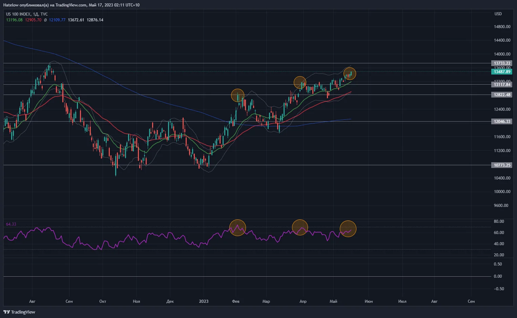Click the May RSI highlight circle
The height and width of the screenshot is (318, 517).
[348, 229]
